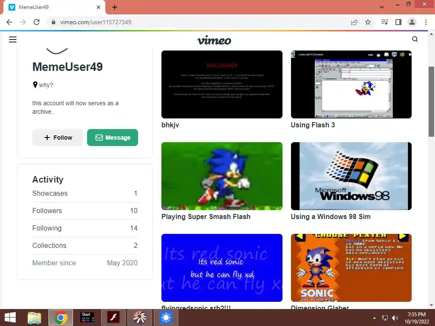Image resolution: width=435 pixels, height=326 pixels.
Task: Toggle the Chrome side panel
Action: 398,22
